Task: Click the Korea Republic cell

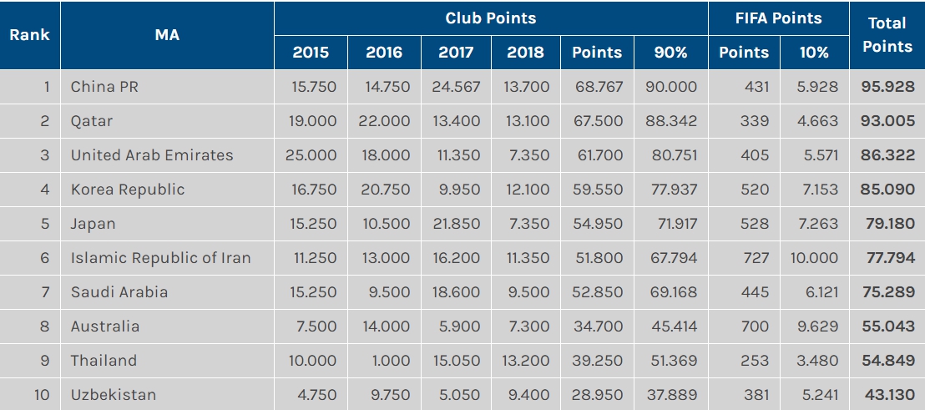Action: point(128,190)
